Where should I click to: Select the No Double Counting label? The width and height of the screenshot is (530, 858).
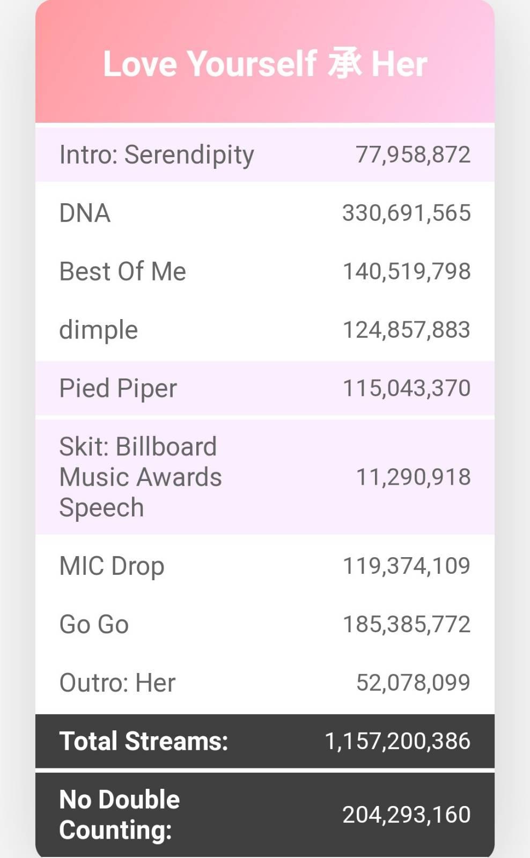click(119, 814)
